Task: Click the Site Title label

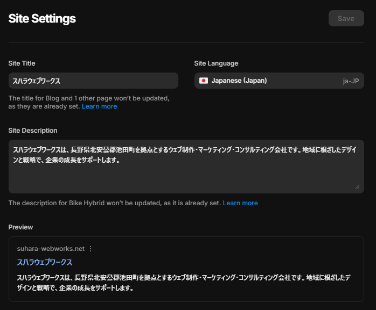Action: click(x=22, y=63)
